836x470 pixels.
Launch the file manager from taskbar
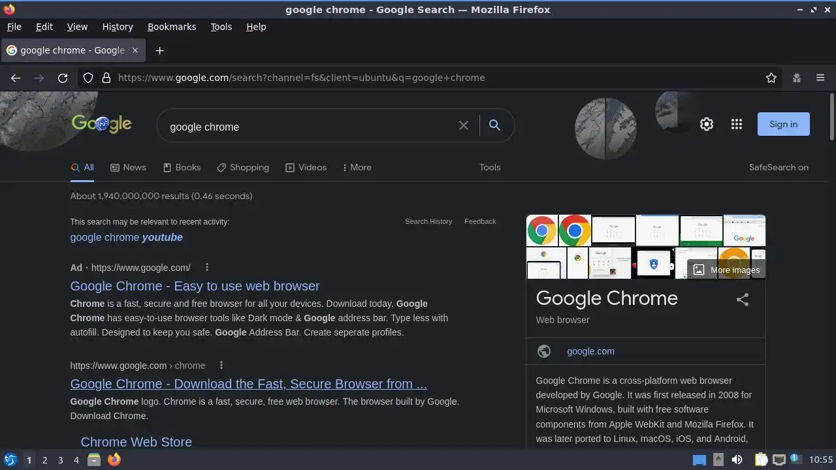[94, 460]
